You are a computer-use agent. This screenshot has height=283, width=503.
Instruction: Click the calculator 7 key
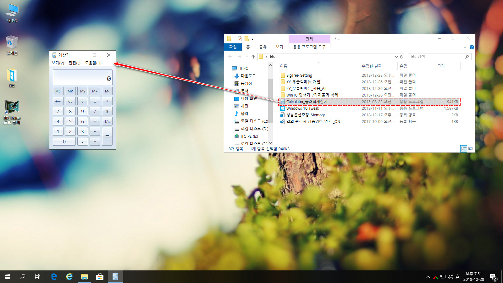tap(58, 111)
